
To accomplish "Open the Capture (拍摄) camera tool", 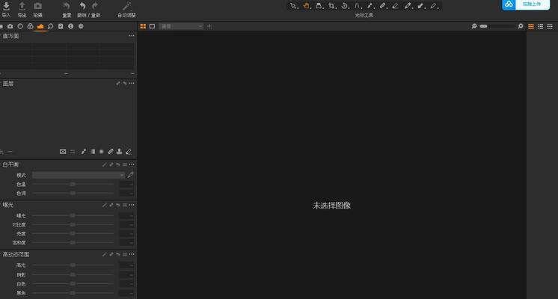I will click(37, 9).
